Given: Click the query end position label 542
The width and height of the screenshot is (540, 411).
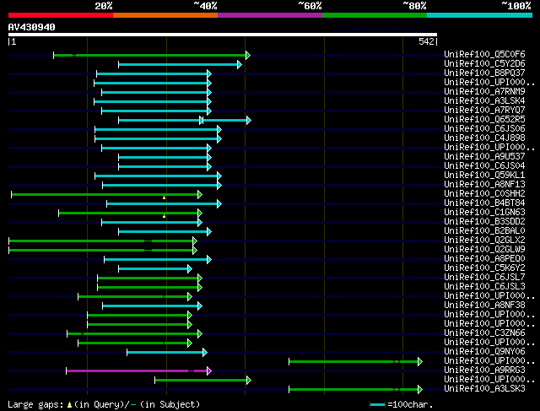Looking at the screenshot, I should pos(426,41).
